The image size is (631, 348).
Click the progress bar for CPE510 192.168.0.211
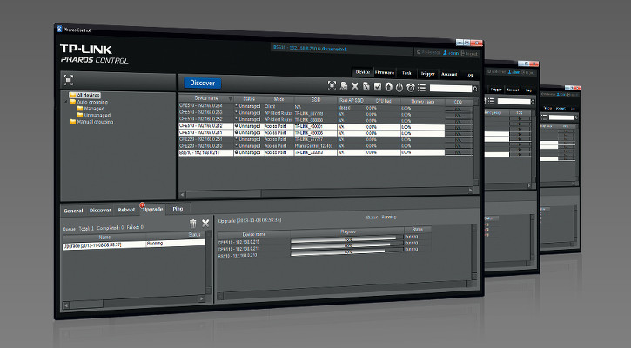coord(347,245)
